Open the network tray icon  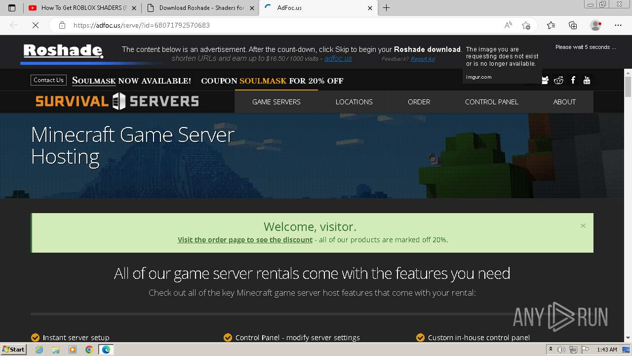573,350
